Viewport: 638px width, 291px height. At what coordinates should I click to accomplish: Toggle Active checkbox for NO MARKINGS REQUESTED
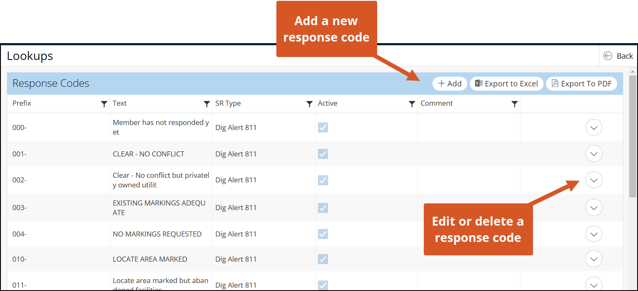click(323, 234)
